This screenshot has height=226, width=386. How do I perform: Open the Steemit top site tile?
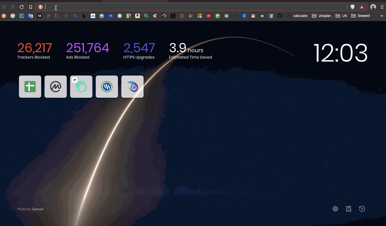click(x=107, y=87)
